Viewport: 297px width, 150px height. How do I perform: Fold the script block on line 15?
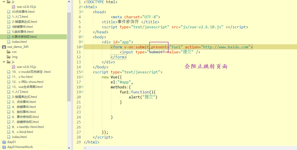(x=82, y=72)
